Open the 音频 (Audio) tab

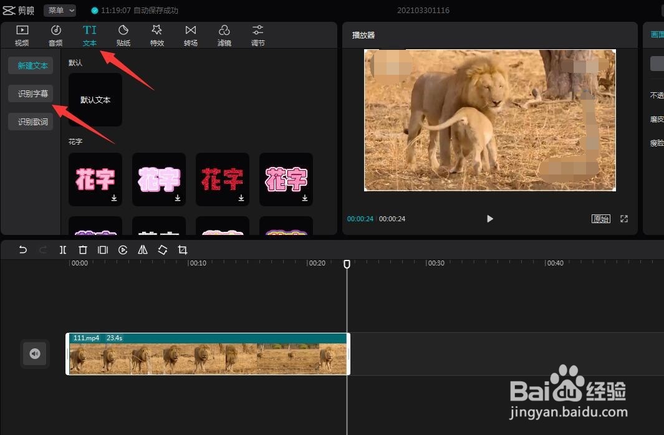pyautogui.click(x=55, y=36)
